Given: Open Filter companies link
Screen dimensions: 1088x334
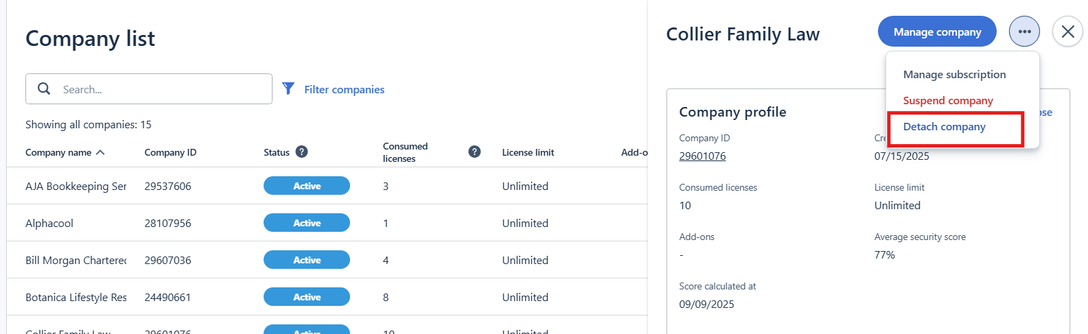Looking at the screenshot, I should click(x=344, y=90).
